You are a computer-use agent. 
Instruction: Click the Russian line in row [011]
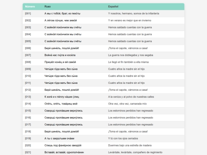click(61, 83)
